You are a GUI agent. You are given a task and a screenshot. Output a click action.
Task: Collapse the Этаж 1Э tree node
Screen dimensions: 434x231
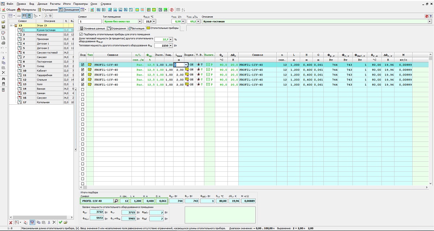[x=12, y=26]
